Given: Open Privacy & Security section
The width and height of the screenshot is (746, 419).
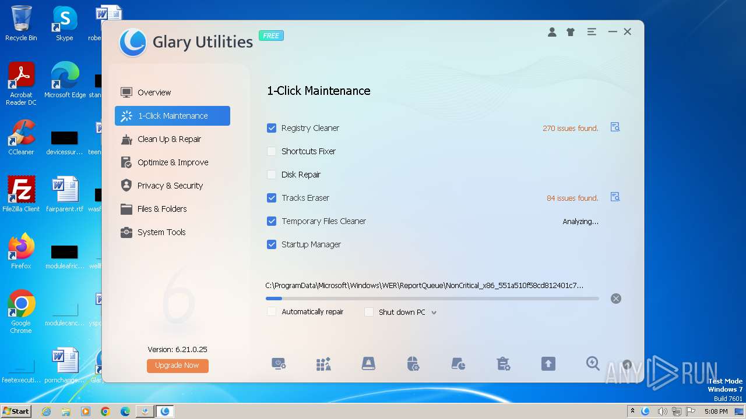Looking at the screenshot, I should (x=173, y=185).
